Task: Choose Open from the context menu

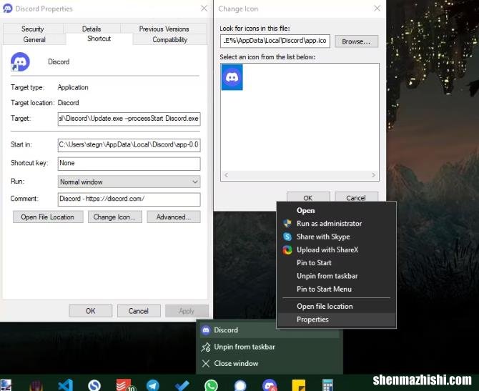Action: [x=336, y=210]
